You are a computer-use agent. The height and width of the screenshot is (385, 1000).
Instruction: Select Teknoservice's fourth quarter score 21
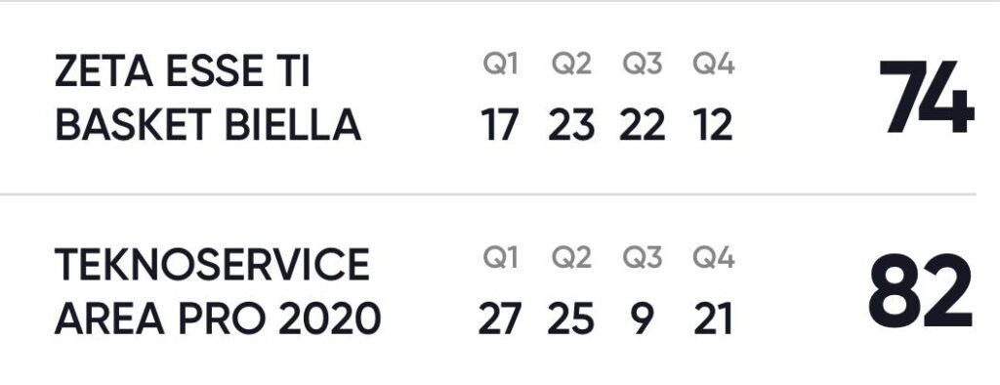tap(713, 319)
